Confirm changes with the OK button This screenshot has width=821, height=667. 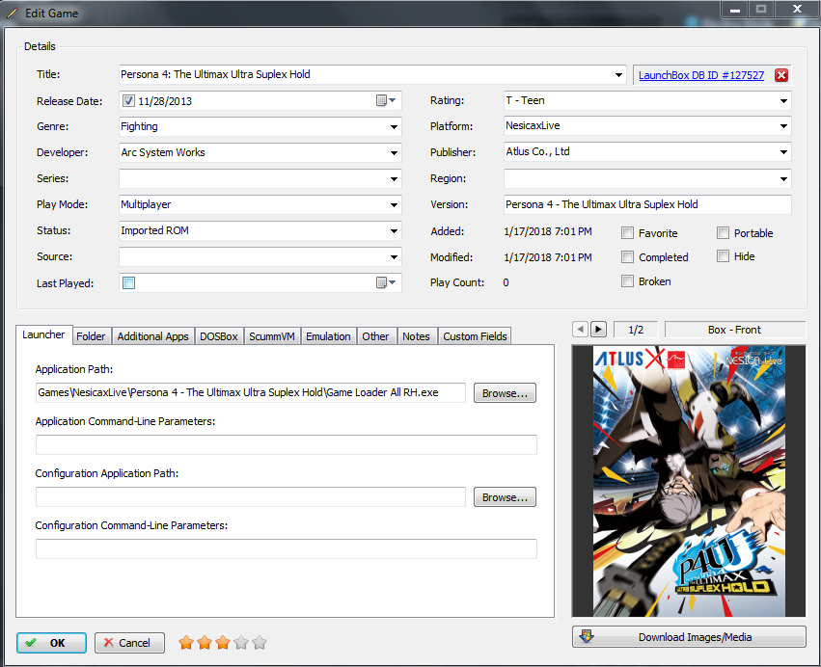point(51,643)
